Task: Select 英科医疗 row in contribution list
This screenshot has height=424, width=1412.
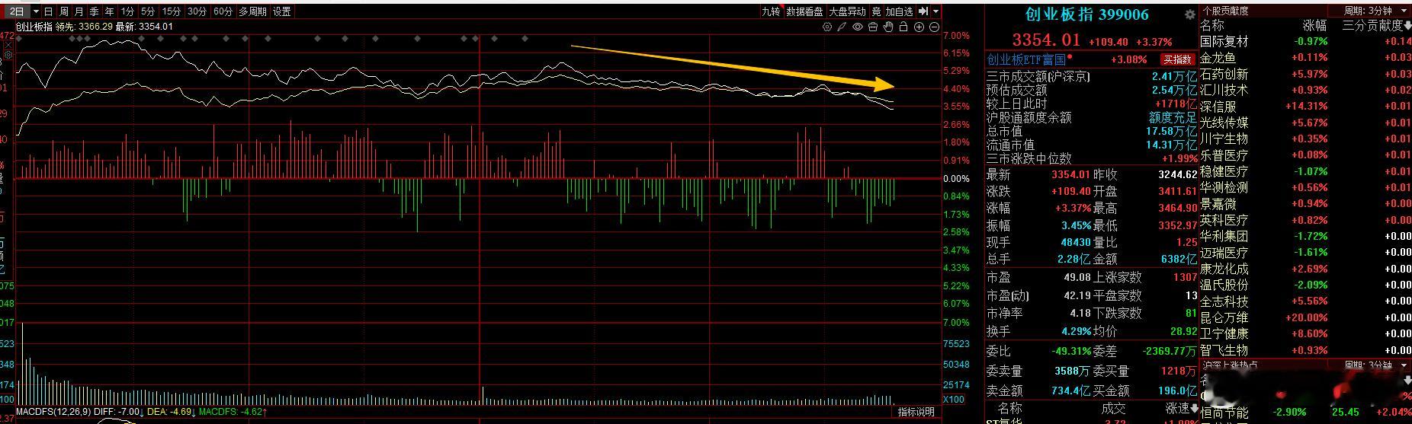Action: click(x=1305, y=220)
